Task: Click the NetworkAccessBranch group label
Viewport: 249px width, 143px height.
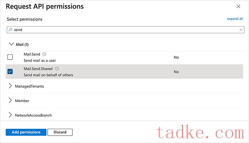Action: pyautogui.click(x=34, y=115)
